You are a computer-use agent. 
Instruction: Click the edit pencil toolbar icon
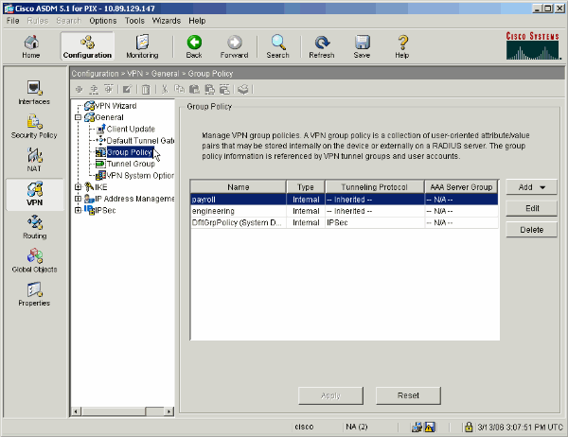pos(127,89)
